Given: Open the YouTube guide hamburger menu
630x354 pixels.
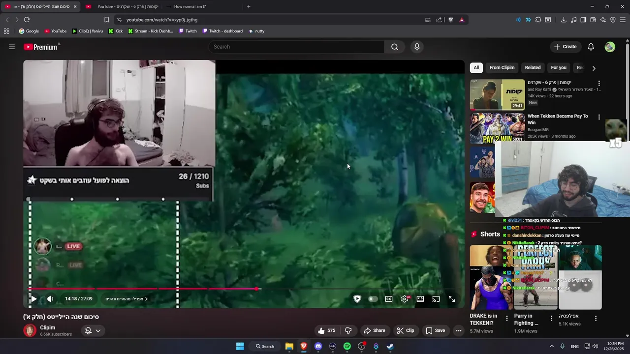Looking at the screenshot, I should 12,47.
